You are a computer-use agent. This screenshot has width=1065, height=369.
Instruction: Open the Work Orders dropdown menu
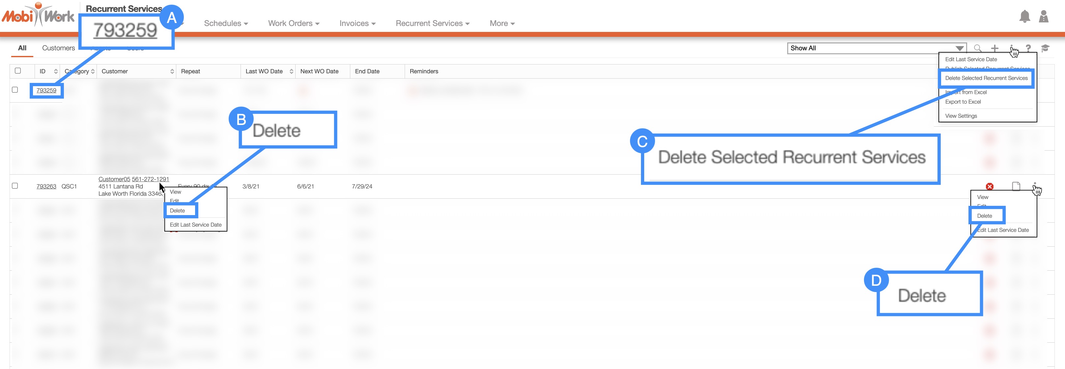tap(294, 24)
